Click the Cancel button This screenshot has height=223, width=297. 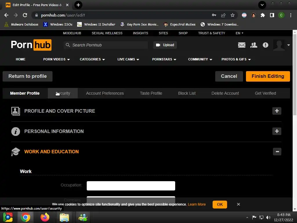click(229, 76)
